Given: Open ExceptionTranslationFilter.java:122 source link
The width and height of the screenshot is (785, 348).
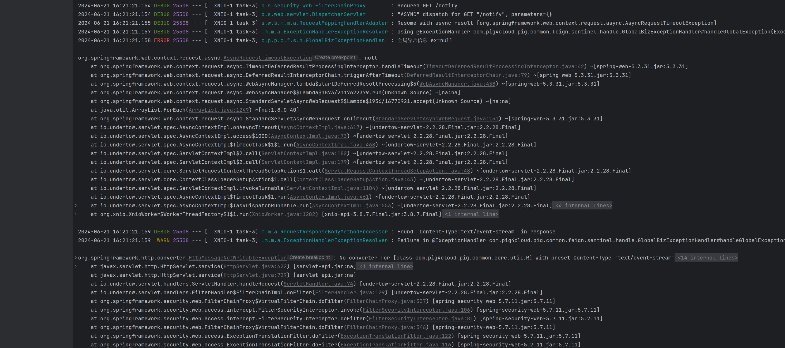Looking at the screenshot, I should 395,336.
